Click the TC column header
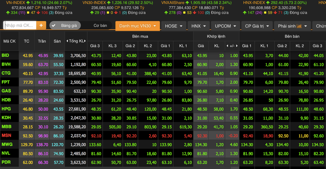Viewport: 326px width, 169px height. [x=27, y=41]
